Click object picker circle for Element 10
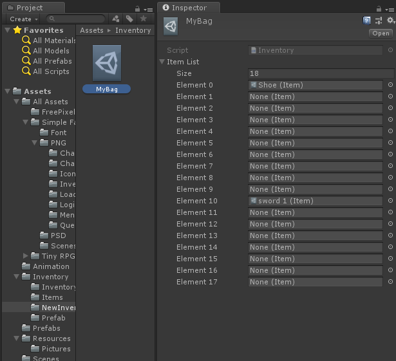 [x=390, y=200]
